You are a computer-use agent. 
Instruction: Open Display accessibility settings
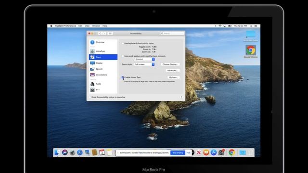(x=103, y=63)
